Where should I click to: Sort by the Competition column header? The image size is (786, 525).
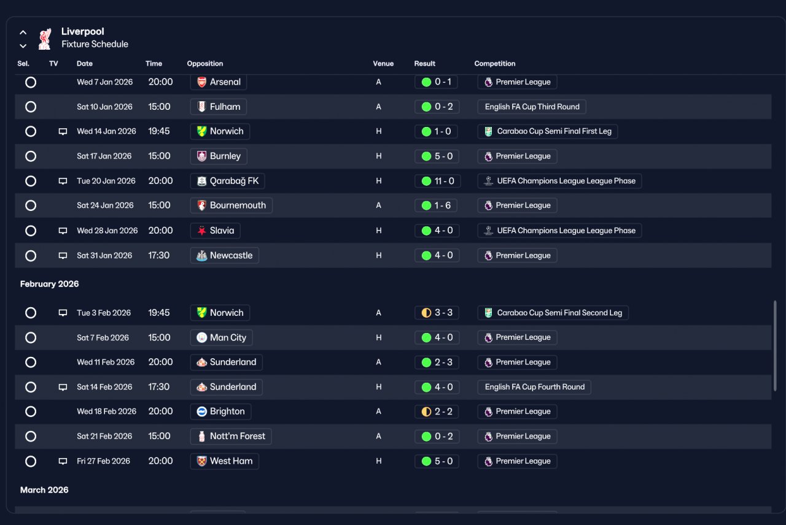coord(495,64)
